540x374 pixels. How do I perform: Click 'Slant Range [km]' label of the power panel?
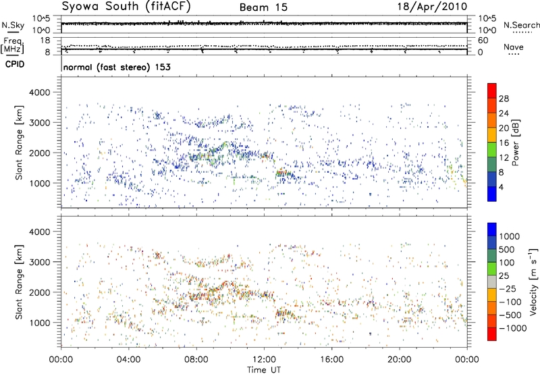click(x=19, y=142)
